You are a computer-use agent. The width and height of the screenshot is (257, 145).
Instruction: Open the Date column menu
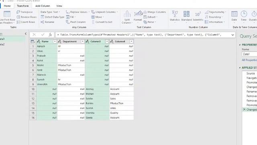click(234, 17)
